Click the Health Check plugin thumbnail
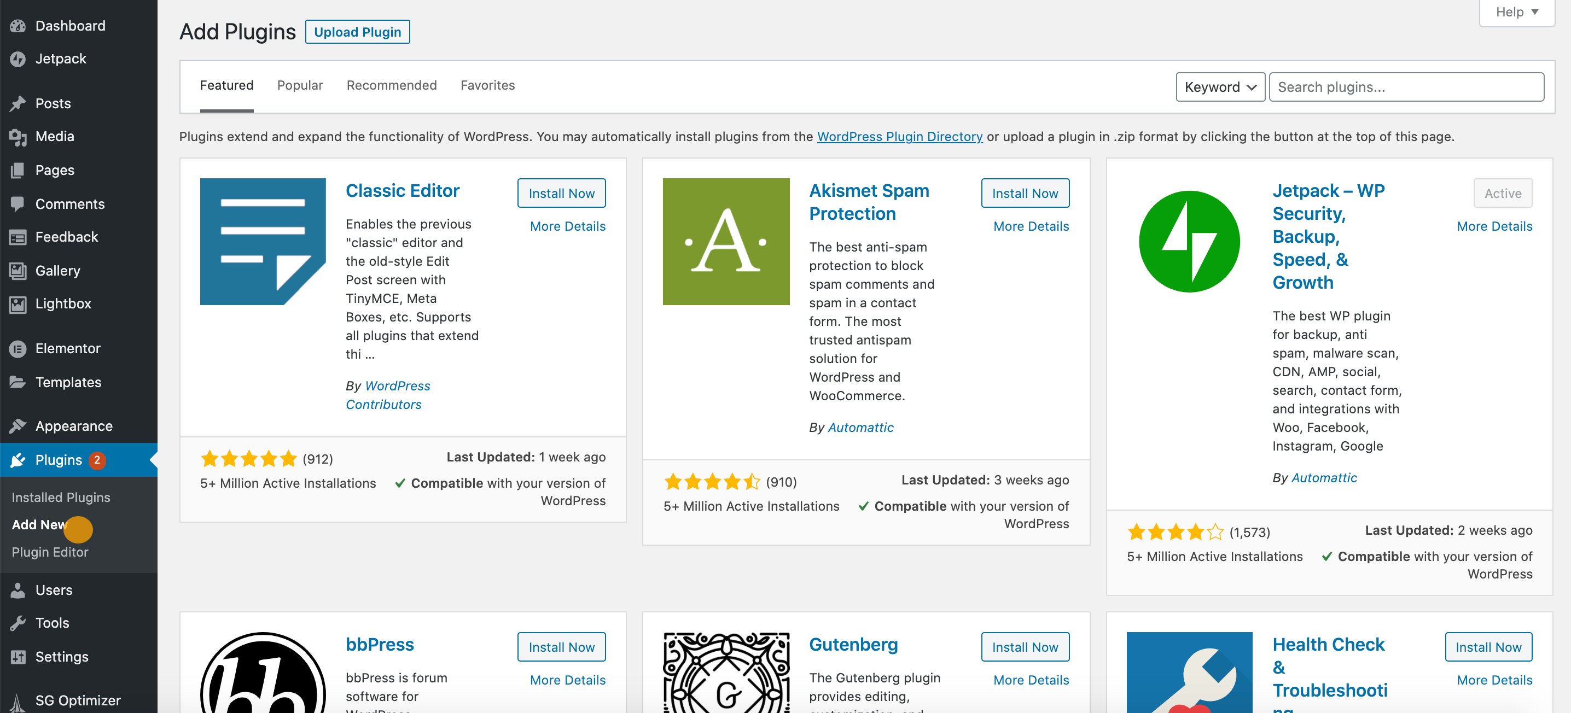This screenshot has width=1571, height=713. [1189, 672]
